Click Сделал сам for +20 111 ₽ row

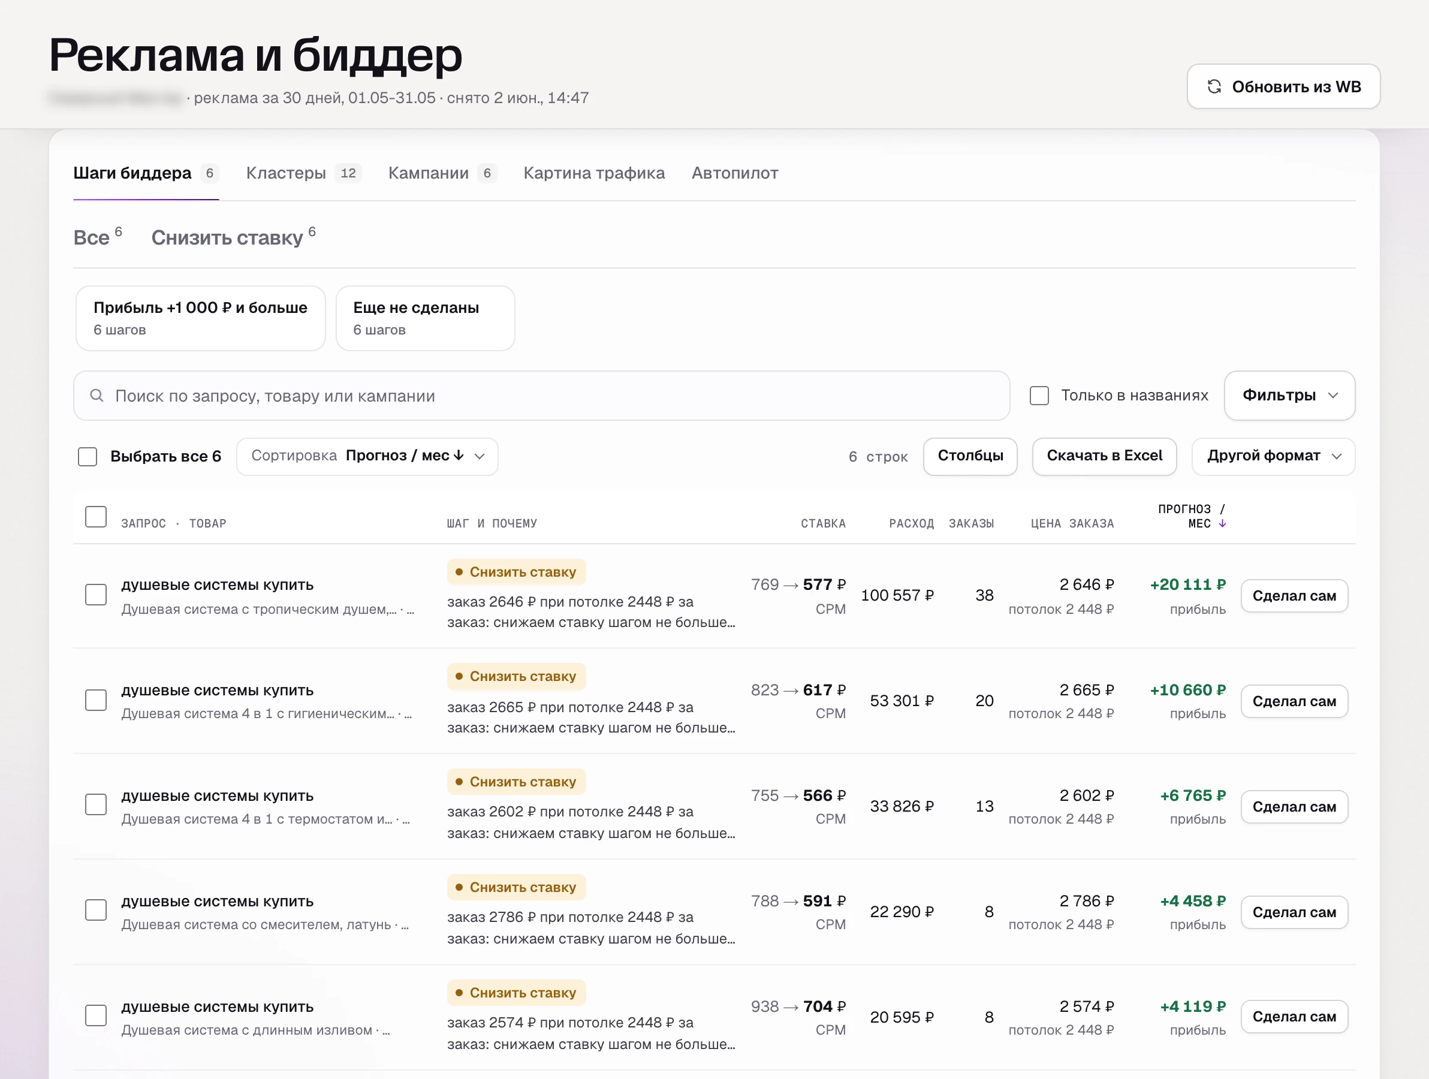(1294, 596)
